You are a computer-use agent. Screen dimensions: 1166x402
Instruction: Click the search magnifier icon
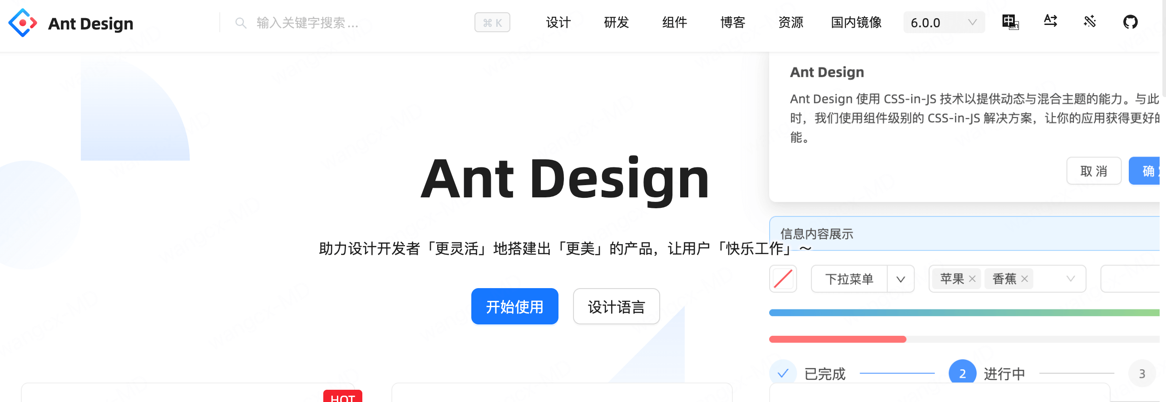point(241,23)
